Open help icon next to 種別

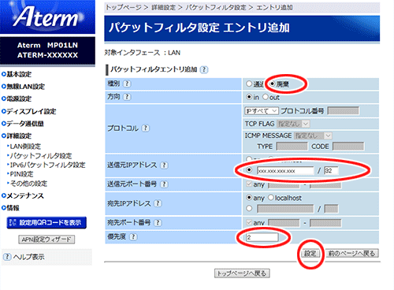point(127,84)
